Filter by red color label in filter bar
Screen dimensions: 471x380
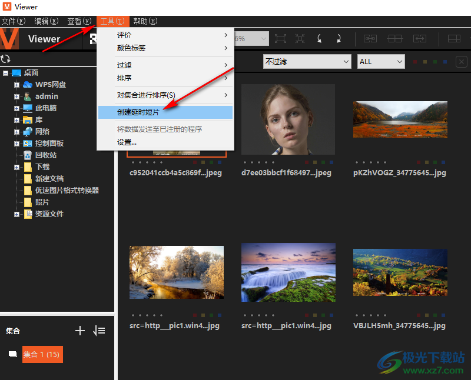pyautogui.click(x=415, y=62)
